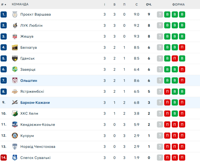Click the green win badge in ХКС Хелм's form

[x=175, y=113]
